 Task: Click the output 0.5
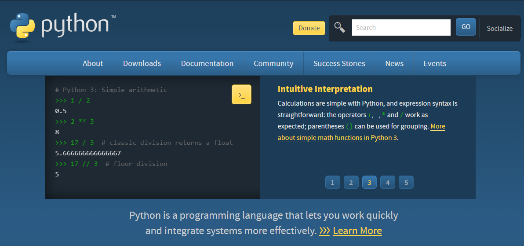[61, 111]
